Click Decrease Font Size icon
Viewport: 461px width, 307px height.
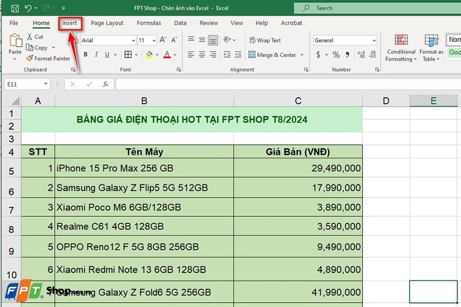pos(174,40)
